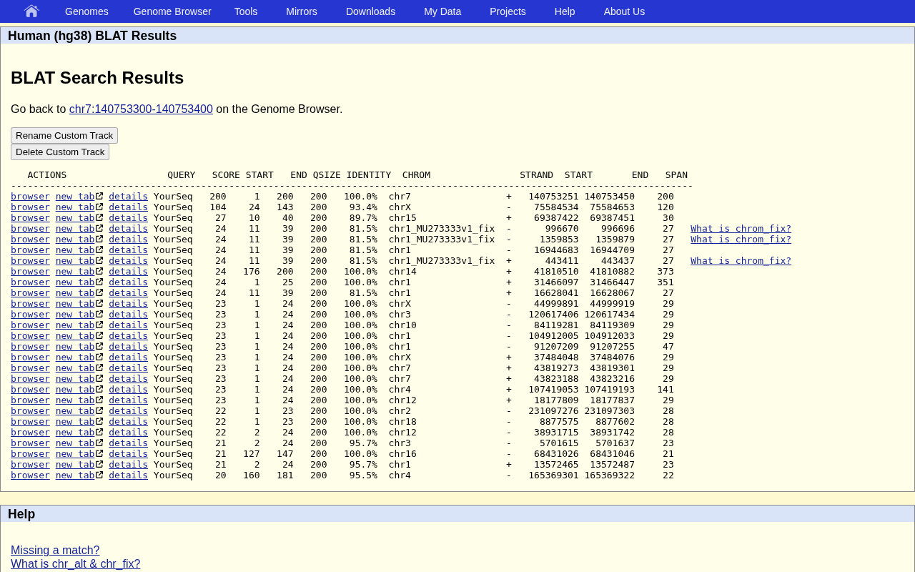This screenshot has height=572, width=915.
Task: Open the Genomes menu
Action: [86, 11]
